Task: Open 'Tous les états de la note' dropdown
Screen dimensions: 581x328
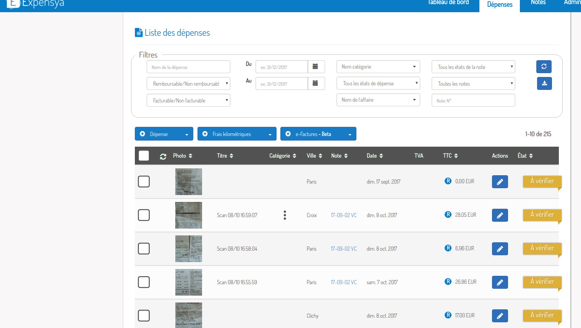Action: click(473, 67)
